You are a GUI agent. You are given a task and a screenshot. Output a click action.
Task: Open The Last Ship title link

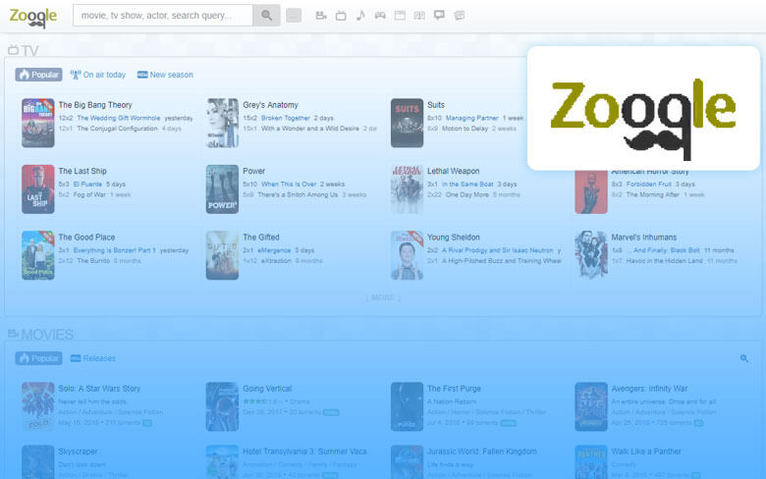pyautogui.click(x=82, y=171)
